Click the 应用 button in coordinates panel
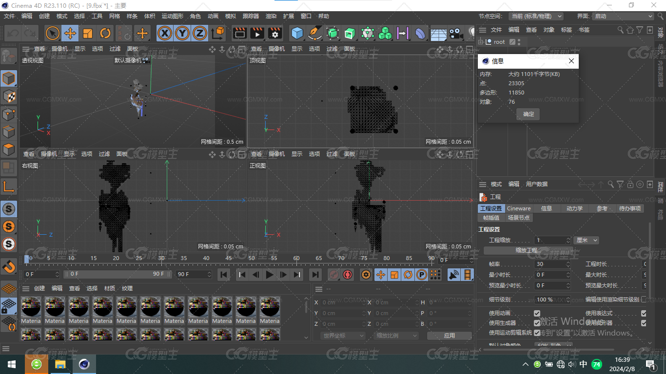 [449, 336]
